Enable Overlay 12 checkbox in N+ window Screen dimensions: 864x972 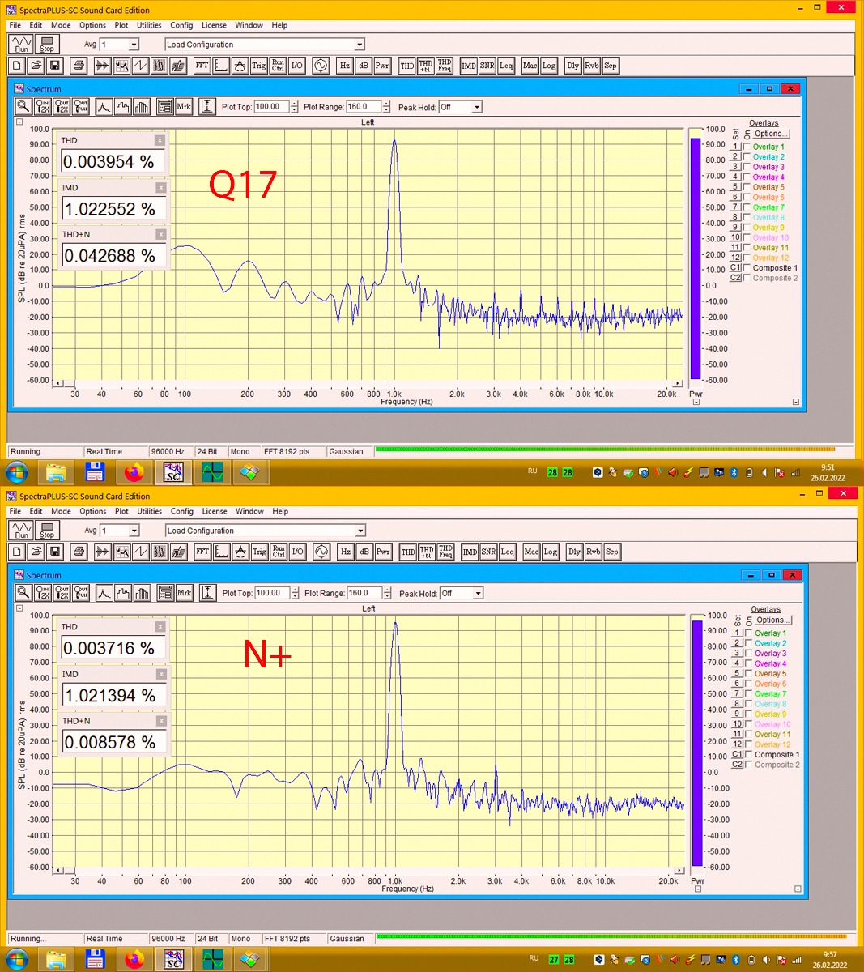(749, 744)
